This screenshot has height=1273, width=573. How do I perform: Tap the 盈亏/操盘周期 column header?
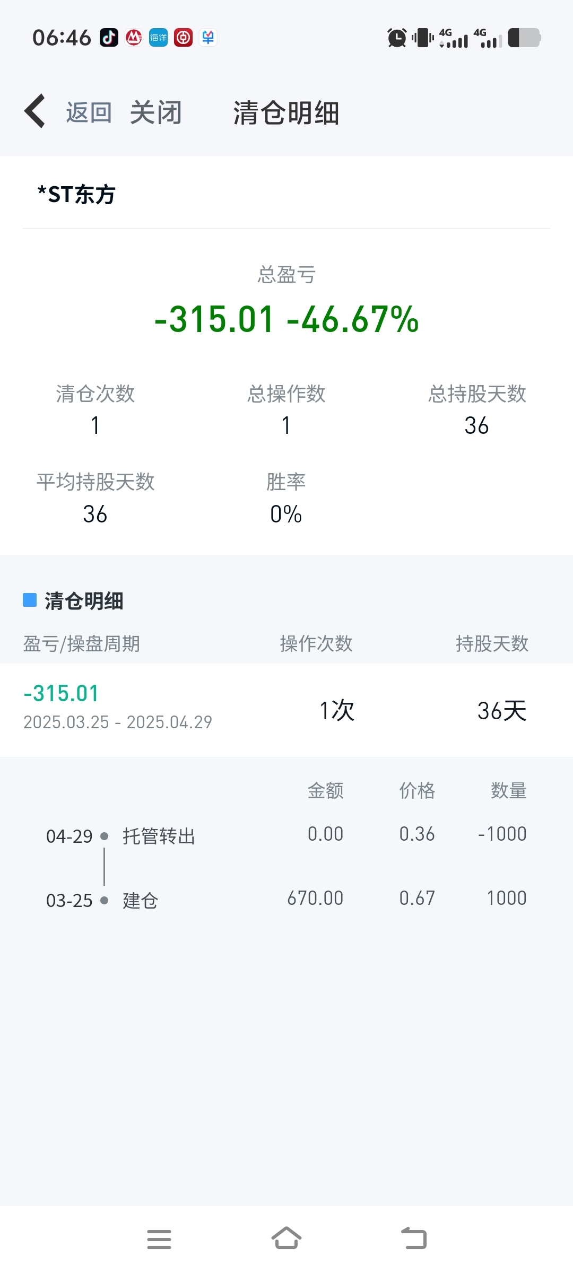(82, 643)
